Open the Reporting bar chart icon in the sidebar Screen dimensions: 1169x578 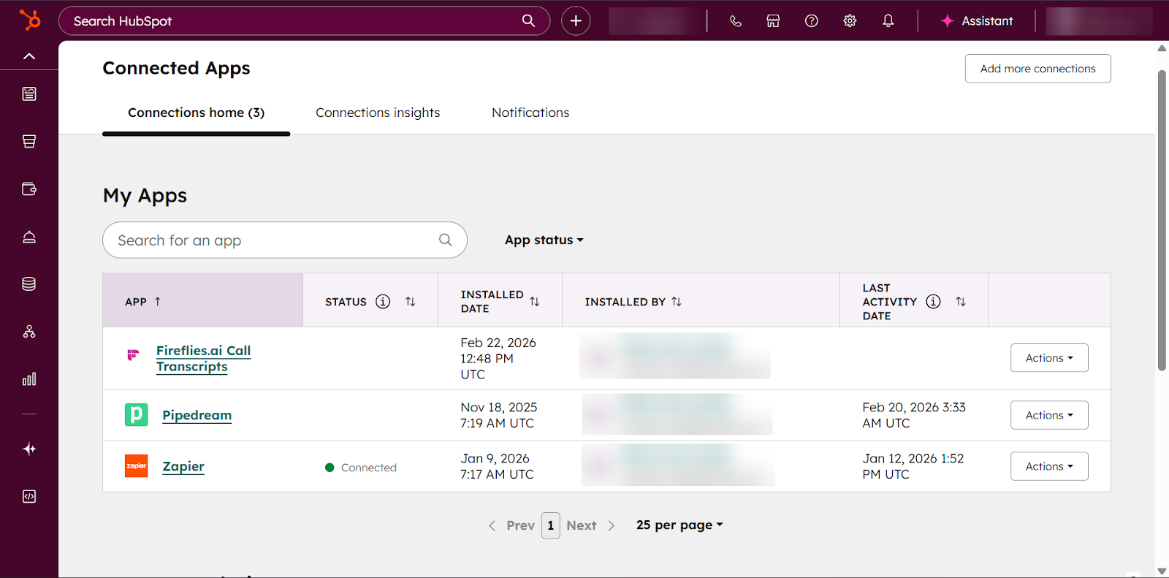point(29,379)
